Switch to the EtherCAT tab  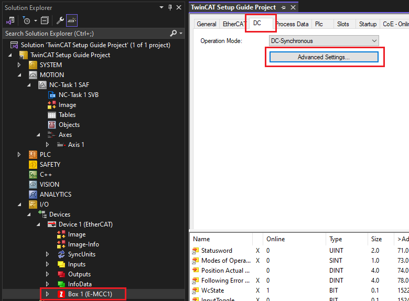(233, 24)
